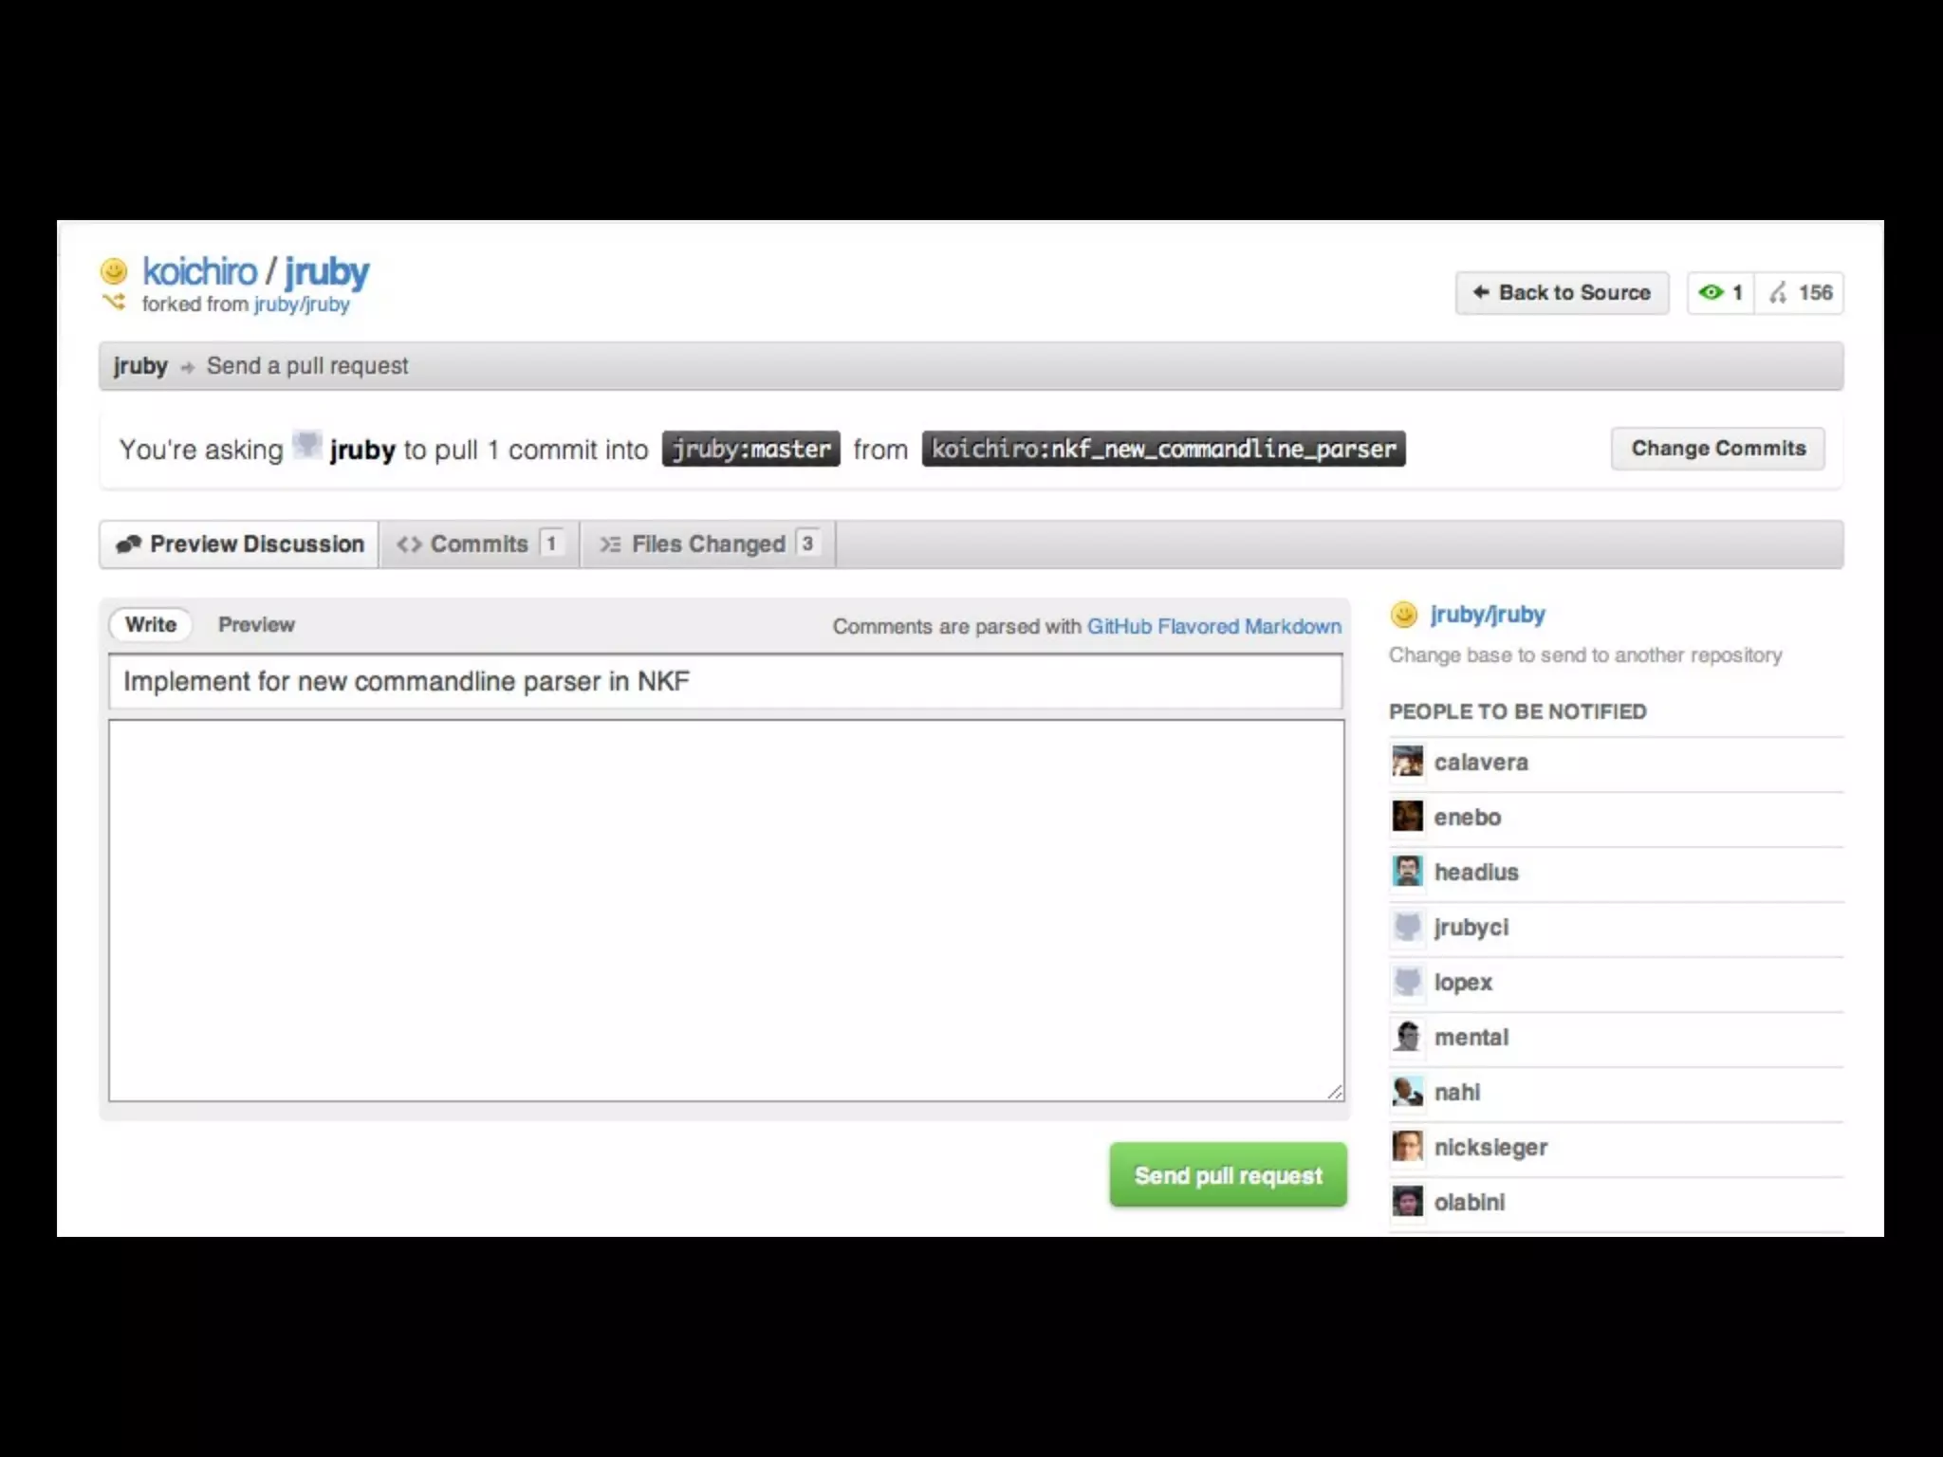Screen dimensions: 1943x1457
Task: Click Change Commits button
Action: (x=1717, y=449)
